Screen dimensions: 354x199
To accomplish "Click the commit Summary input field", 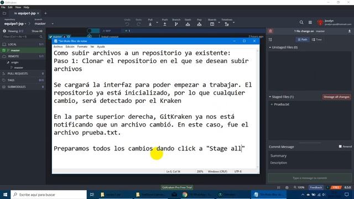I will click(x=310, y=156).
